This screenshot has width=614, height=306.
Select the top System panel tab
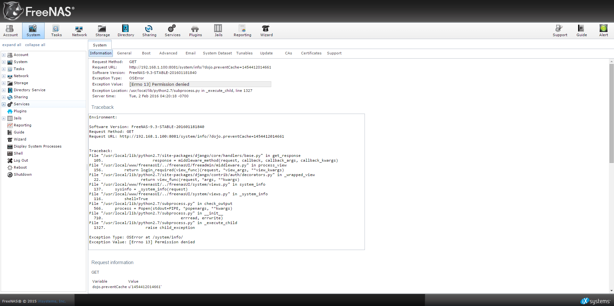point(100,45)
